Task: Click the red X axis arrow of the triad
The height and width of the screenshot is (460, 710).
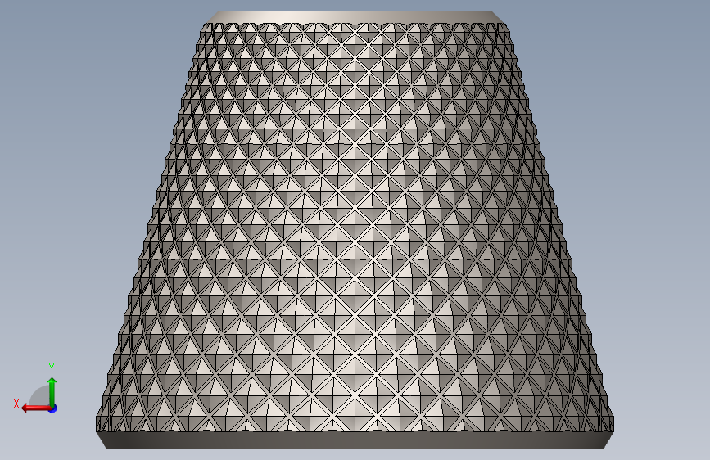Action: 36,408
